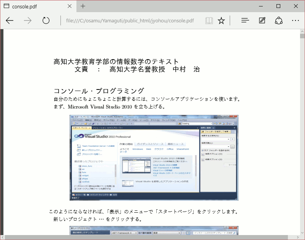
Task: Minimize the browser window
Action: pyautogui.click(x=261, y=6)
